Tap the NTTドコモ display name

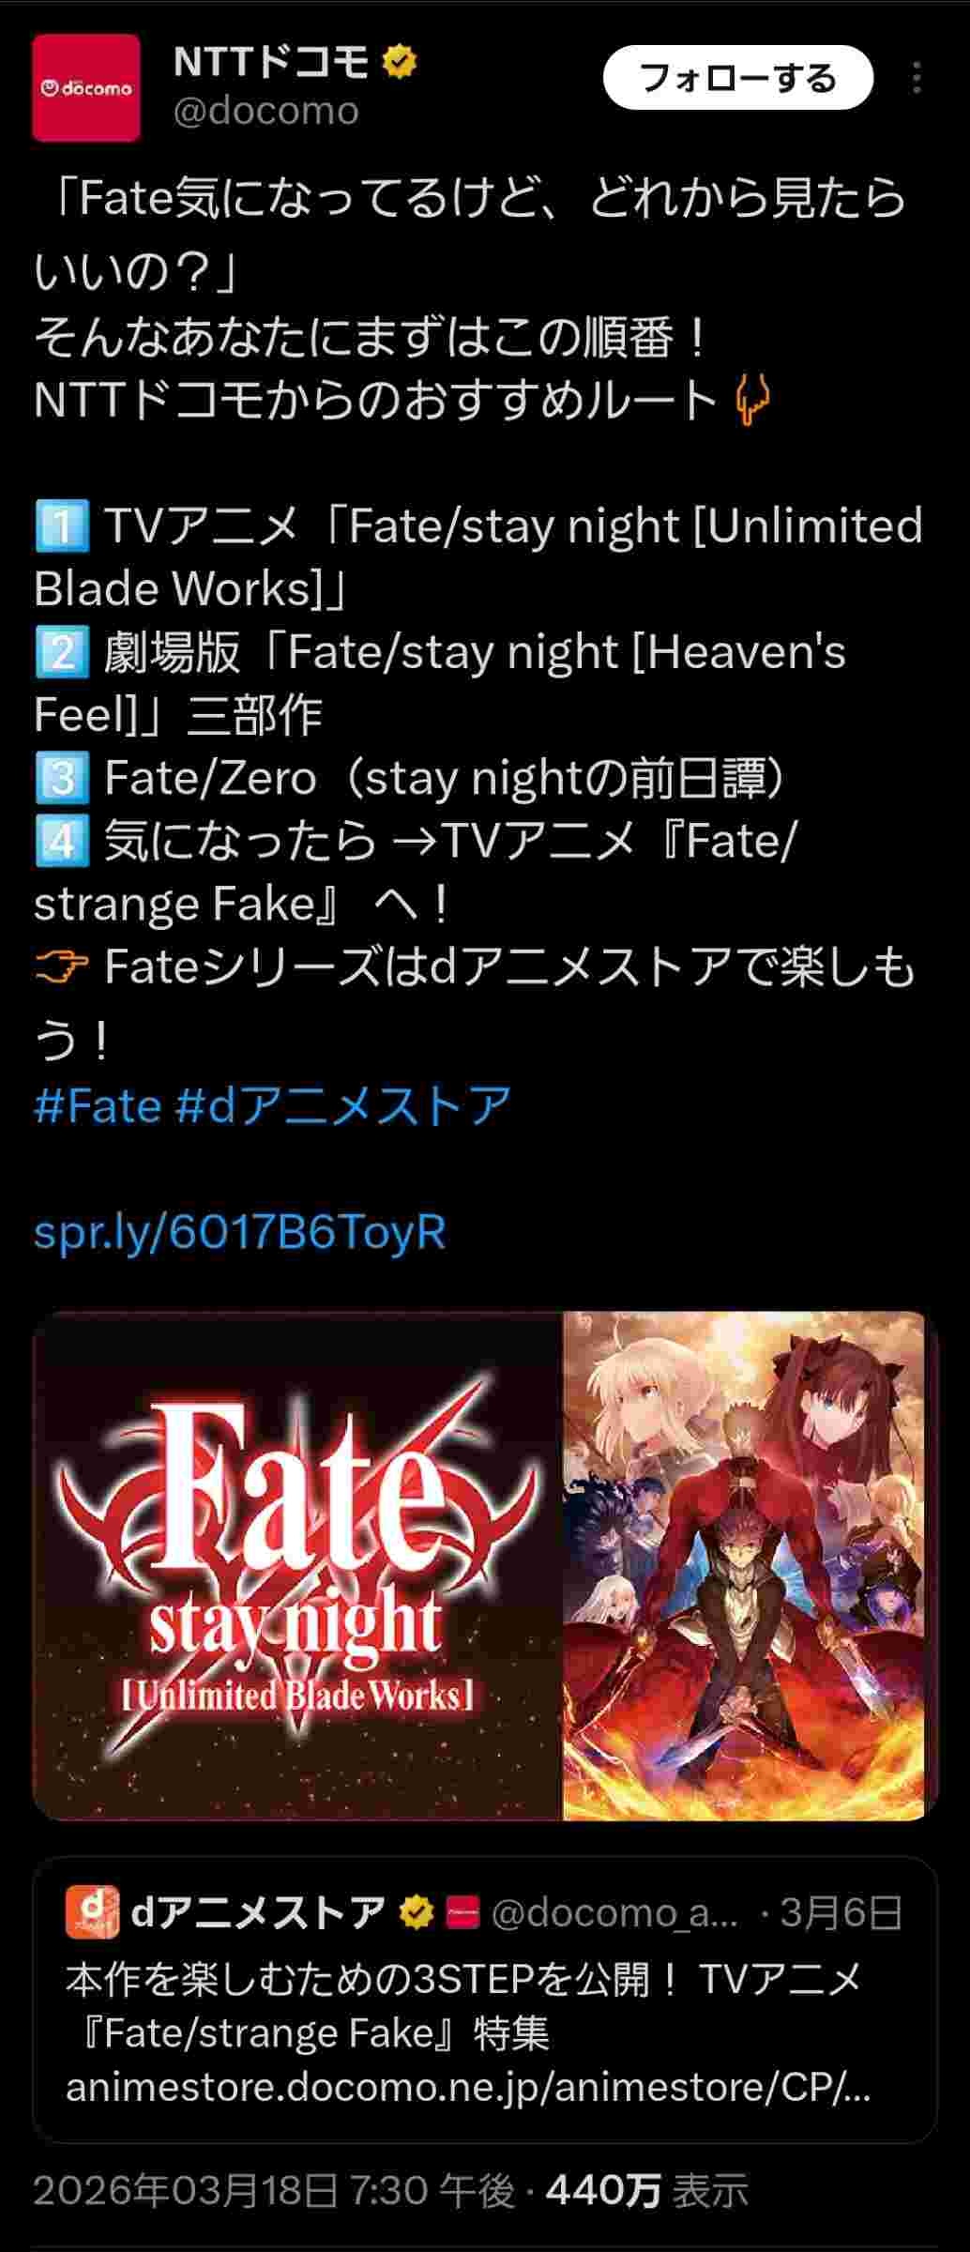click(272, 63)
